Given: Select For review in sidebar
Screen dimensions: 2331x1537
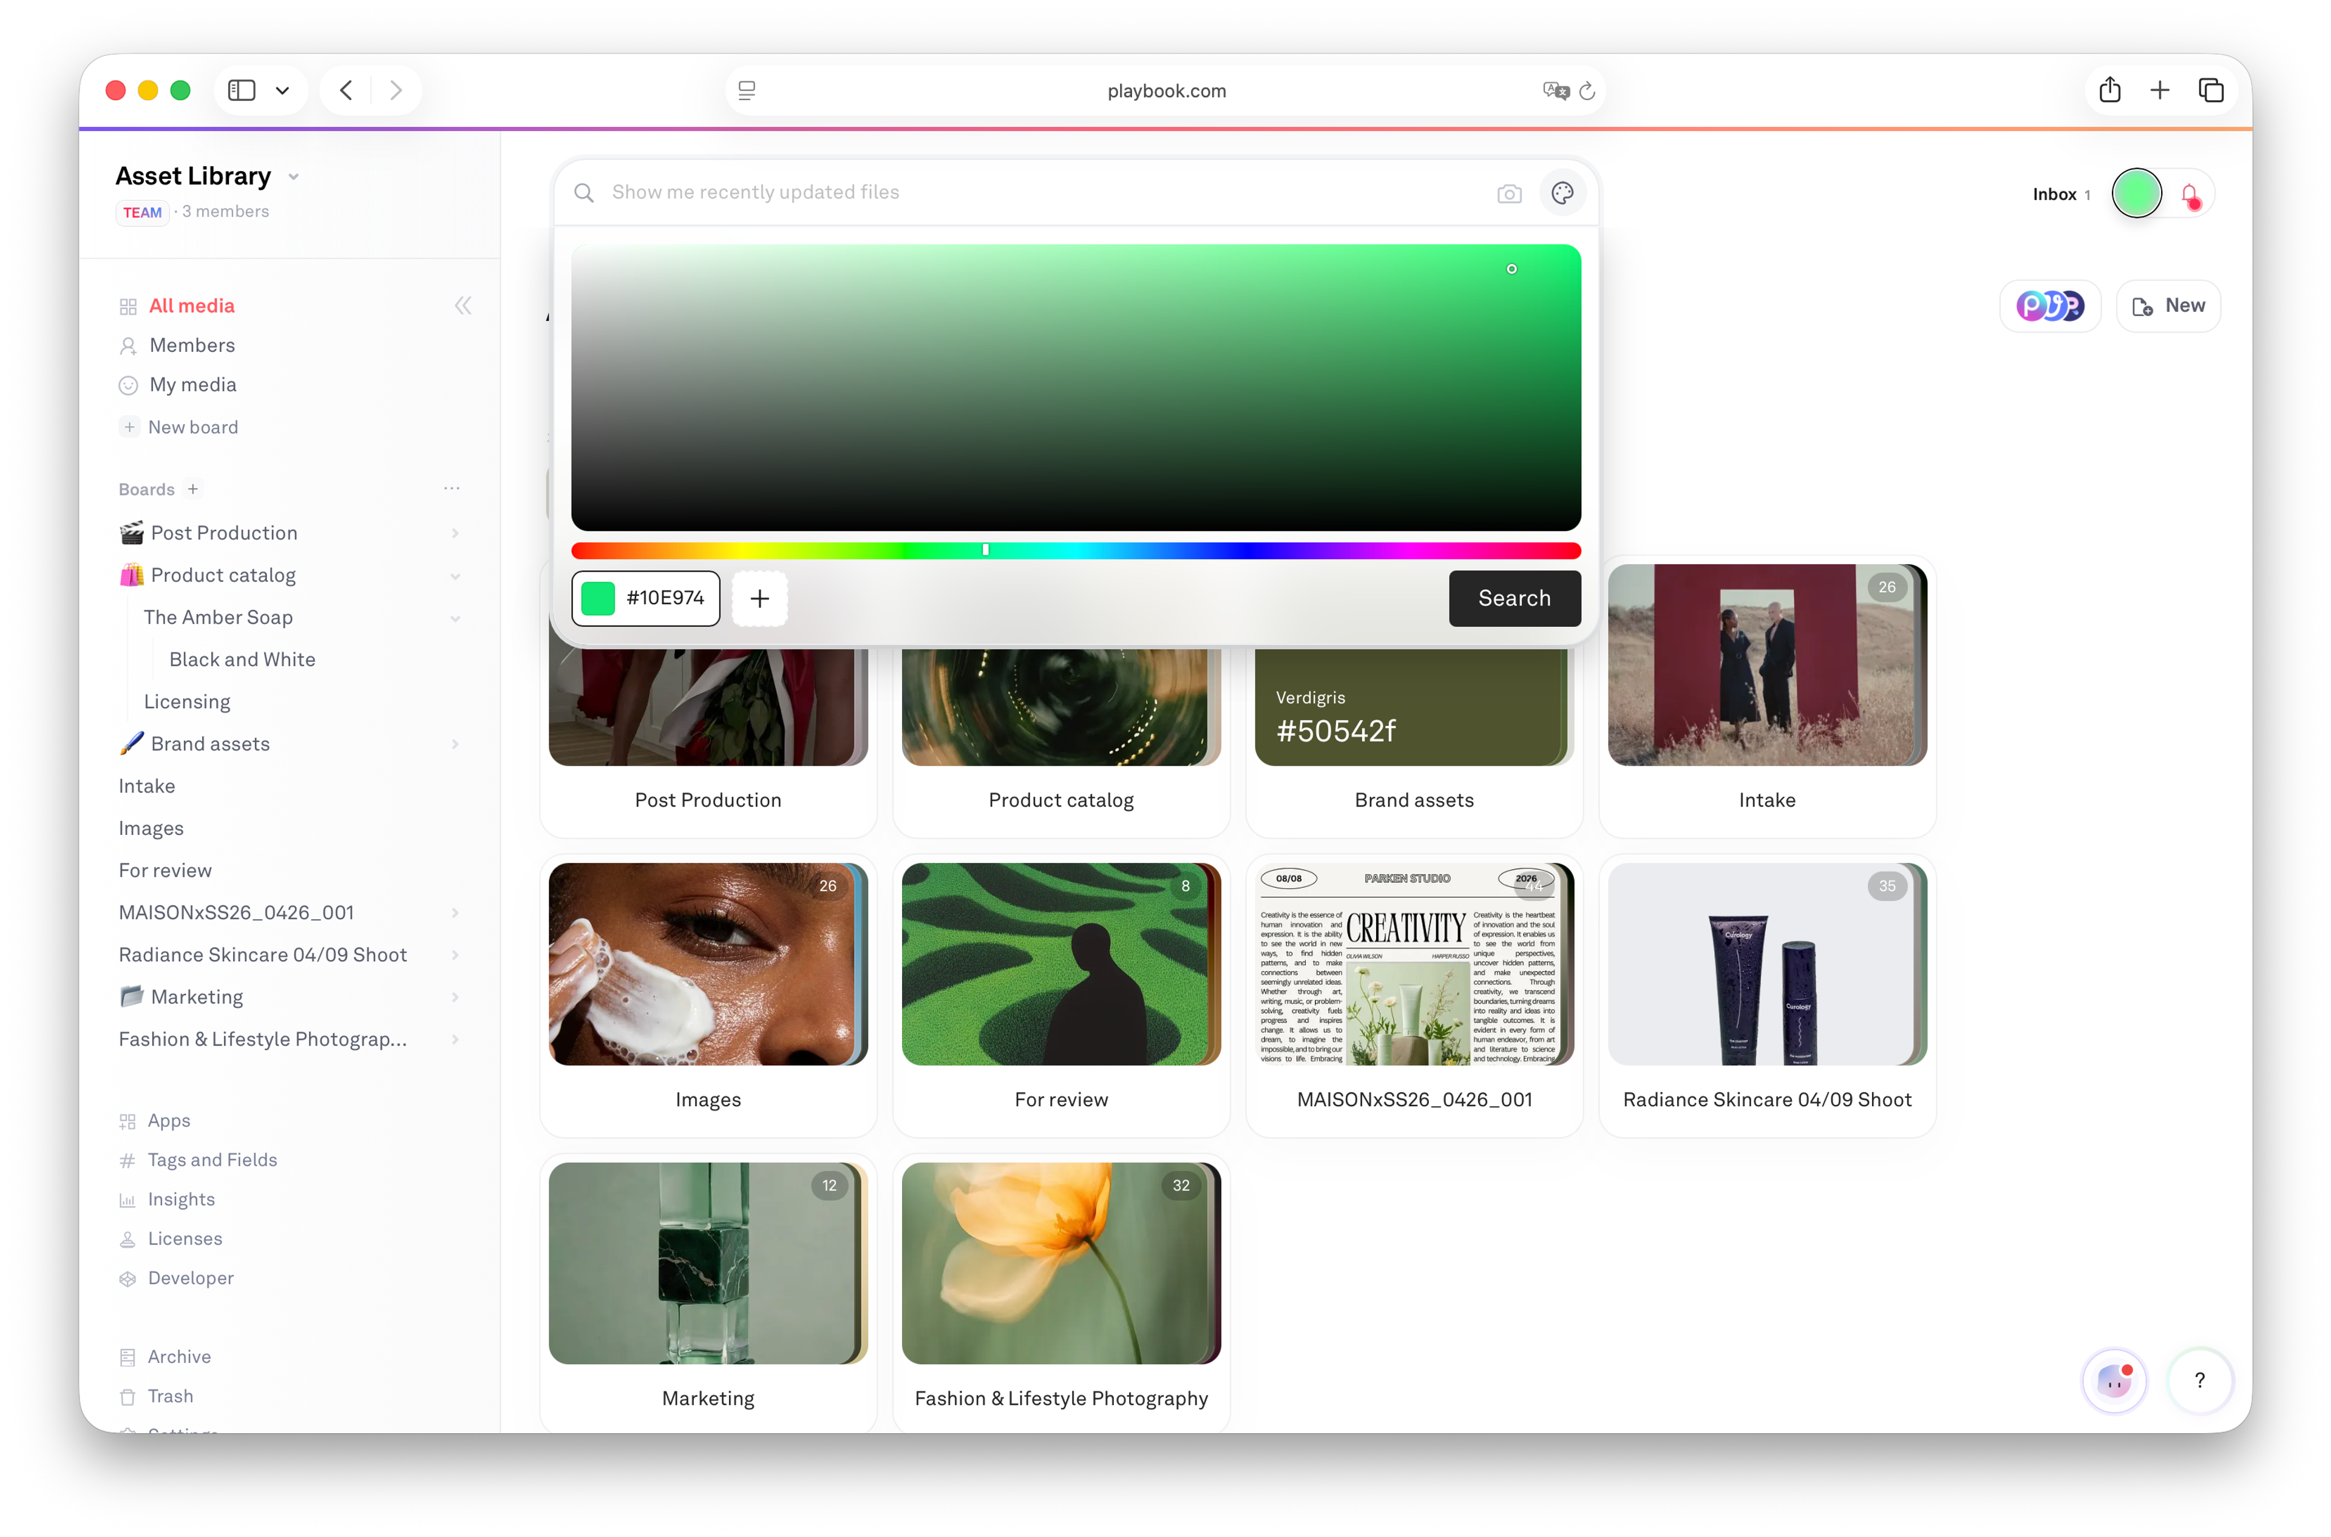Looking at the screenshot, I should click(x=165, y=871).
